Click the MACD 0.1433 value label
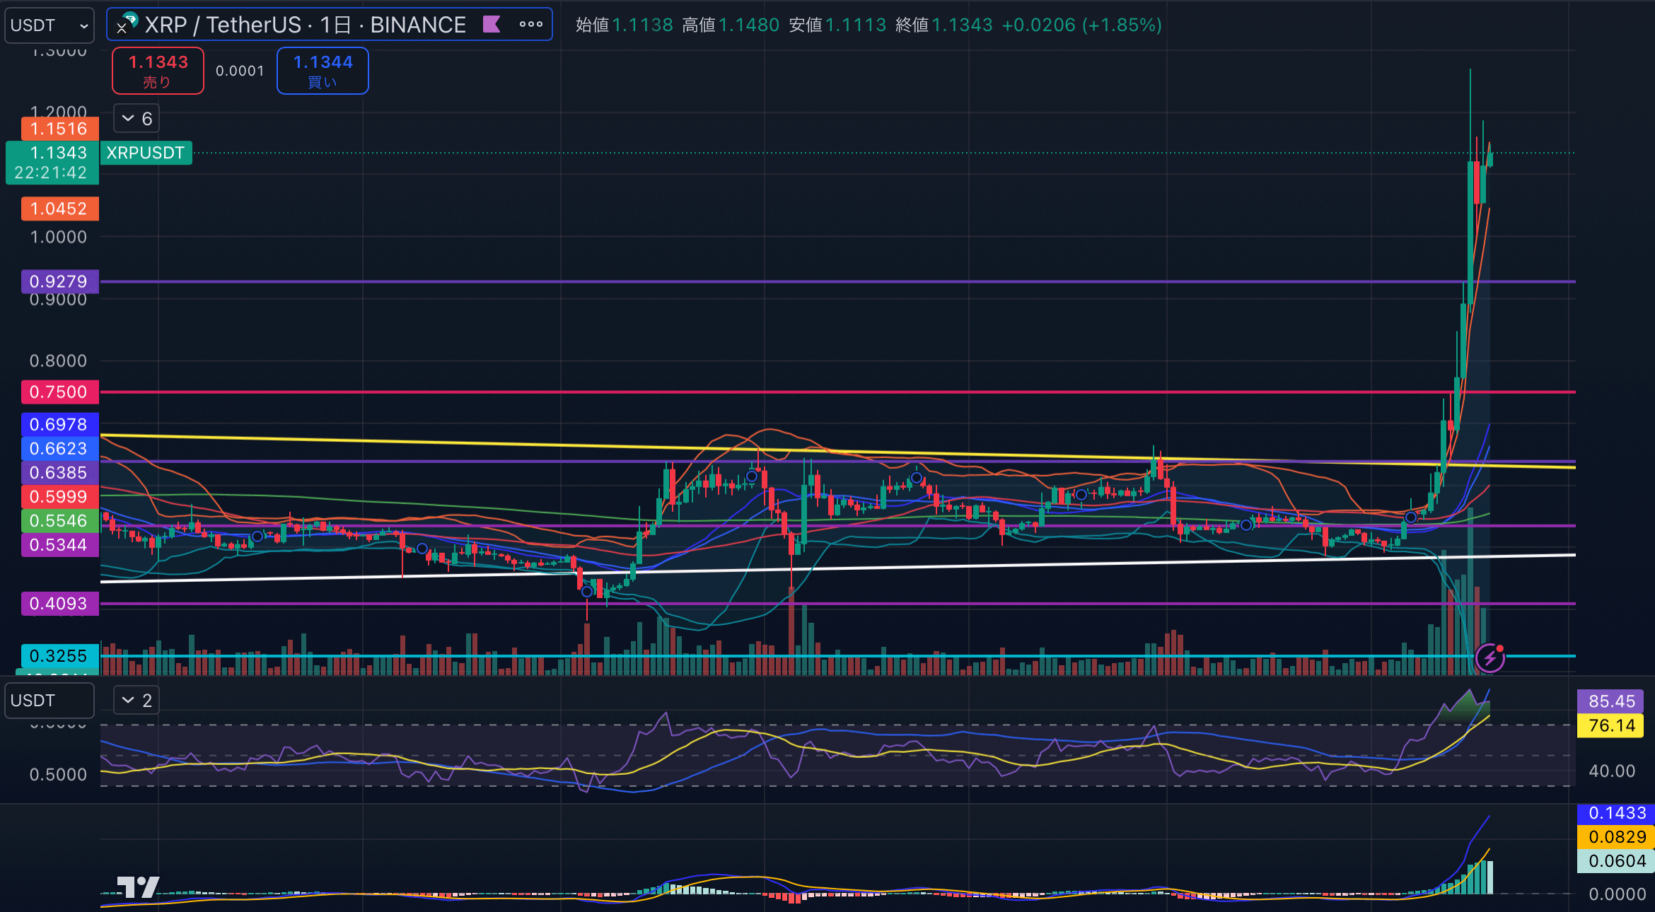 coord(1616,813)
